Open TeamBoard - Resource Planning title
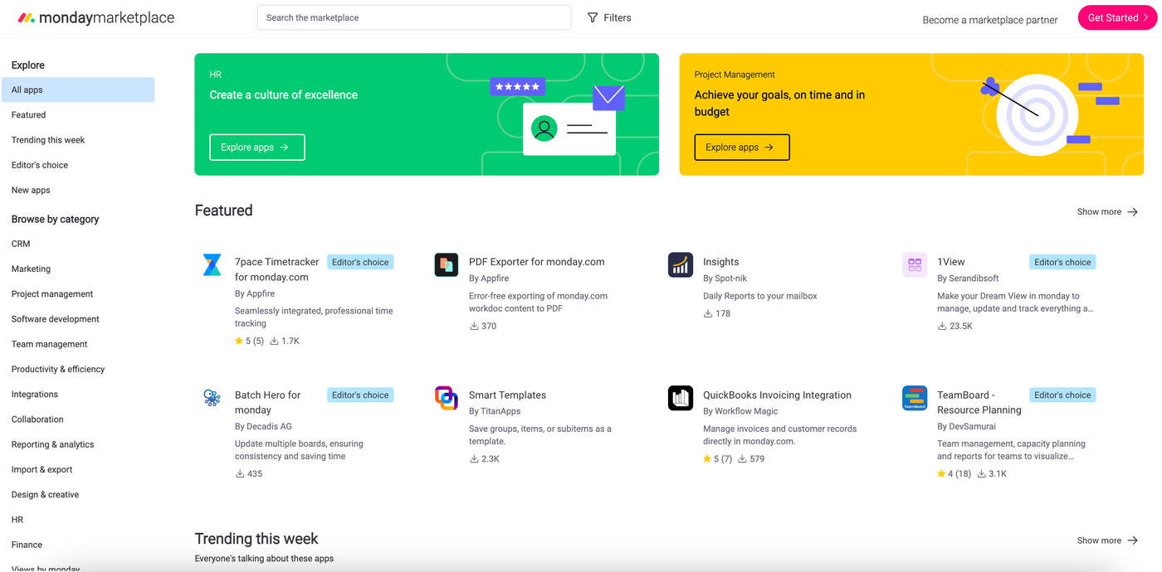This screenshot has width=1162, height=572. [979, 402]
